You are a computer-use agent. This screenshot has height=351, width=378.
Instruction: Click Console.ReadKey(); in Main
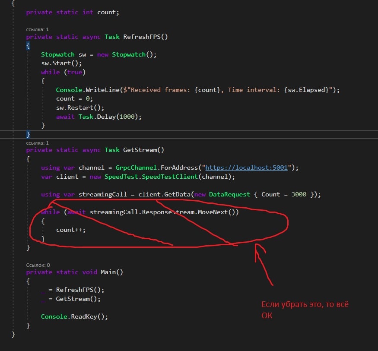point(74,316)
